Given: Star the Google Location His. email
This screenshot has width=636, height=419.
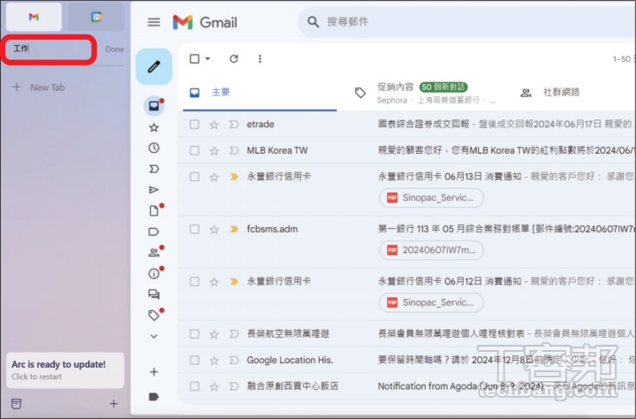Looking at the screenshot, I should (214, 360).
